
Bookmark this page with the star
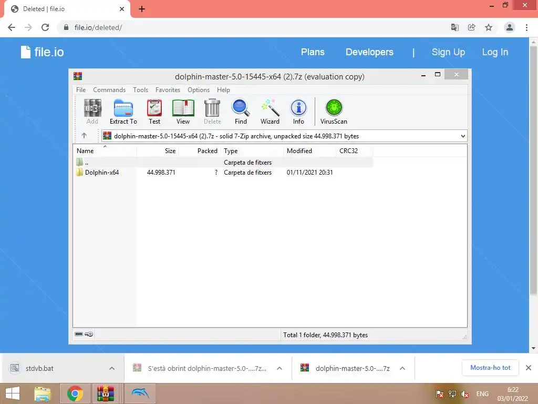point(489,27)
